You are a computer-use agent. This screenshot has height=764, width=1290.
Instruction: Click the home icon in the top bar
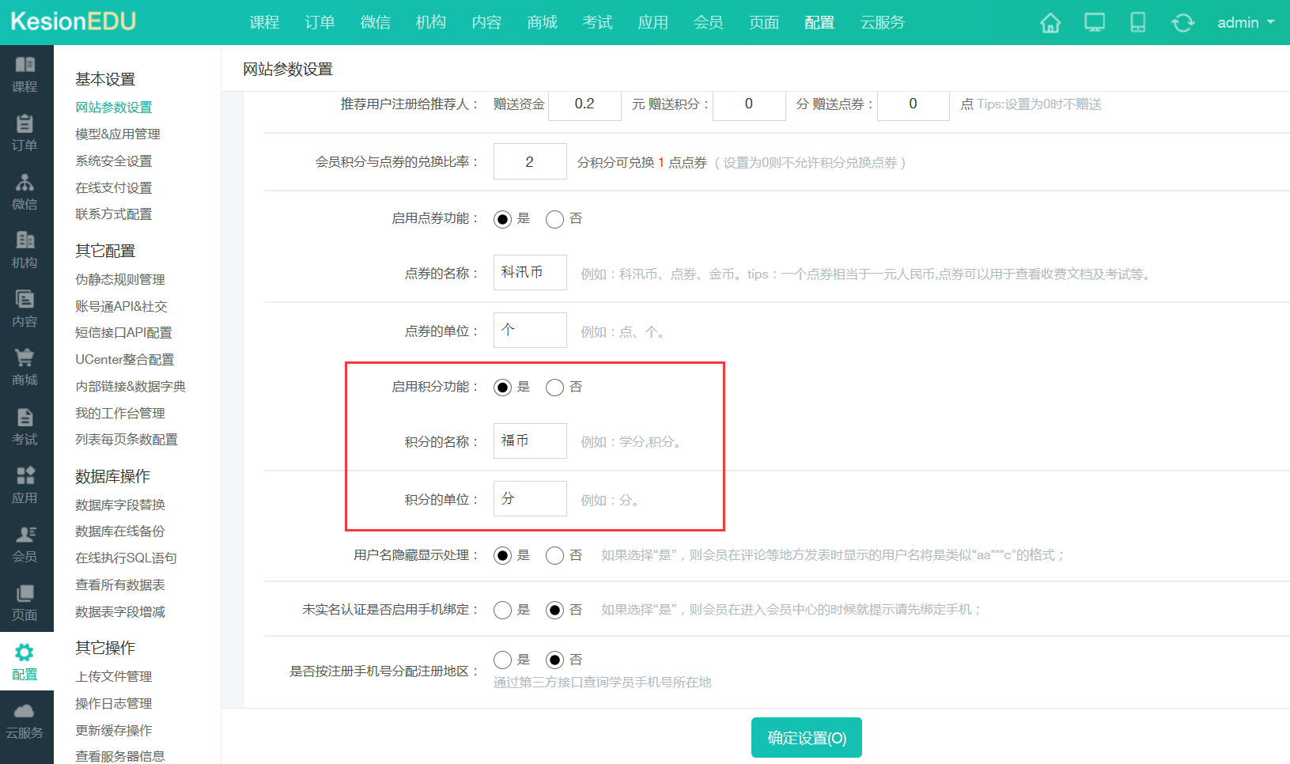point(1050,23)
